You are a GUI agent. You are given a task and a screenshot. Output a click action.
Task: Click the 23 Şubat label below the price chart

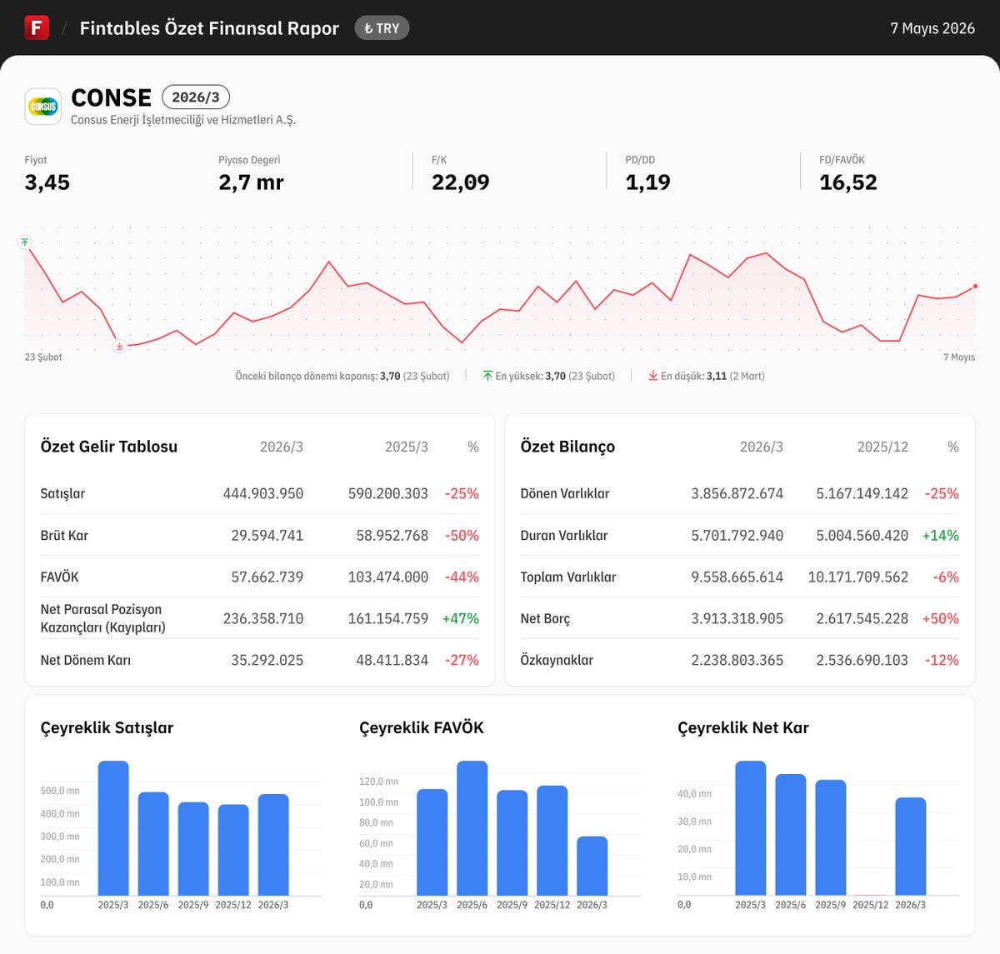(43, 357)
